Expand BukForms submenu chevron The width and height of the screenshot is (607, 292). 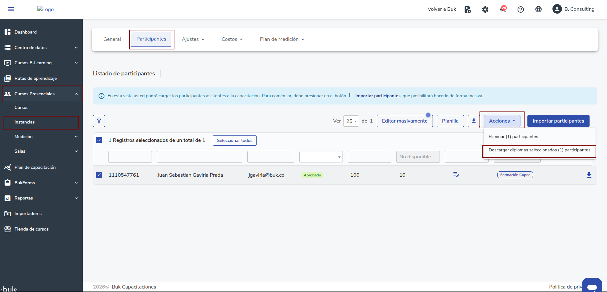point(76,183)
